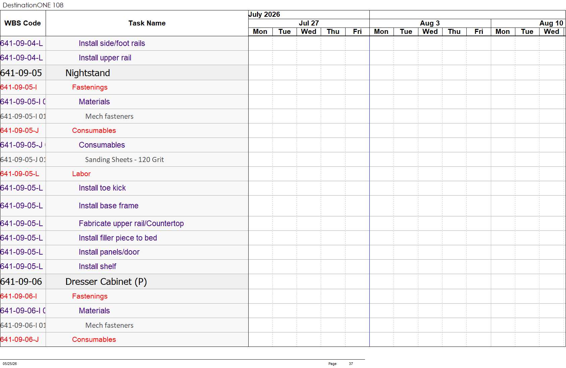
Task: Click the red WBS code 641-09-05-L
Action: pyautogui.click(x=19, y=174)
